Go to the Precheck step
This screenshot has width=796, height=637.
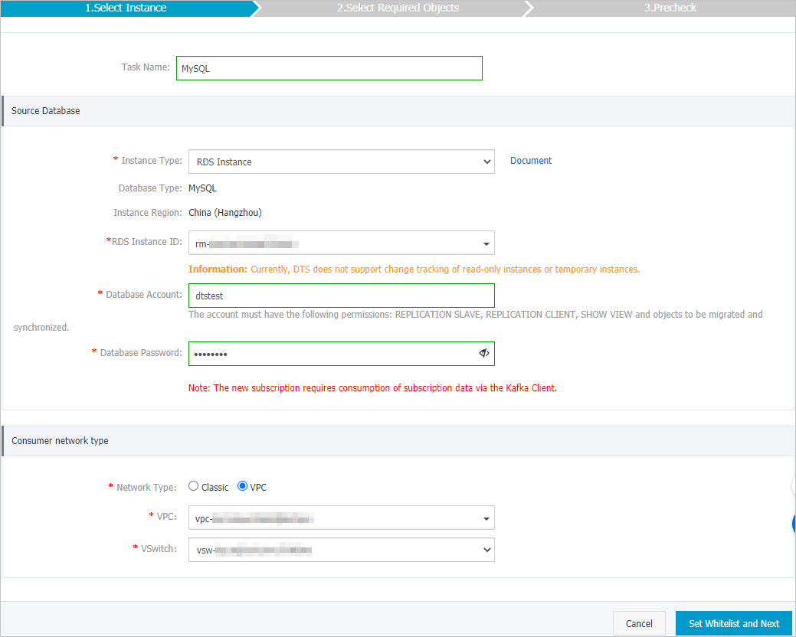(x=670, y=8)
